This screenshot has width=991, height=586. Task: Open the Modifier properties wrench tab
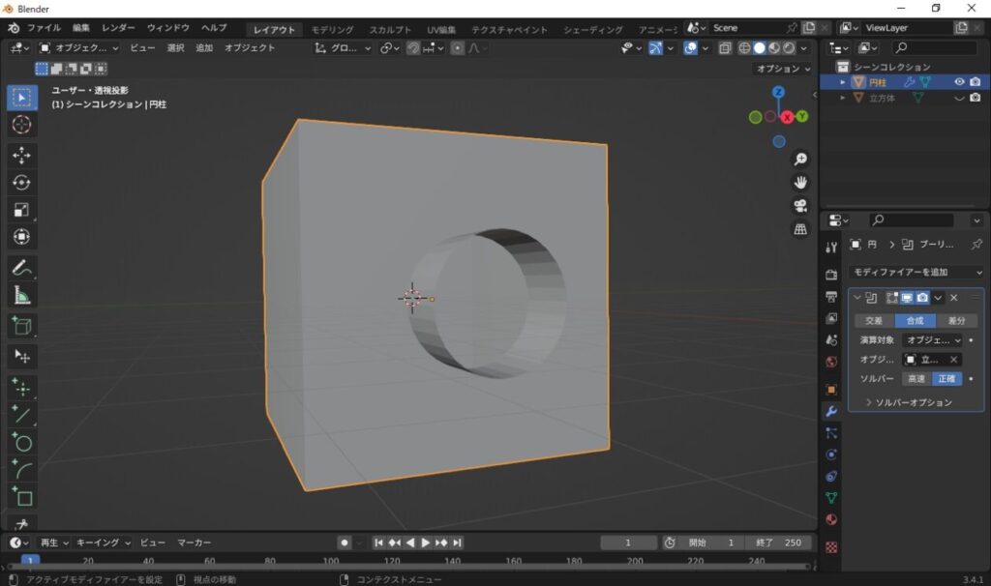830,412
